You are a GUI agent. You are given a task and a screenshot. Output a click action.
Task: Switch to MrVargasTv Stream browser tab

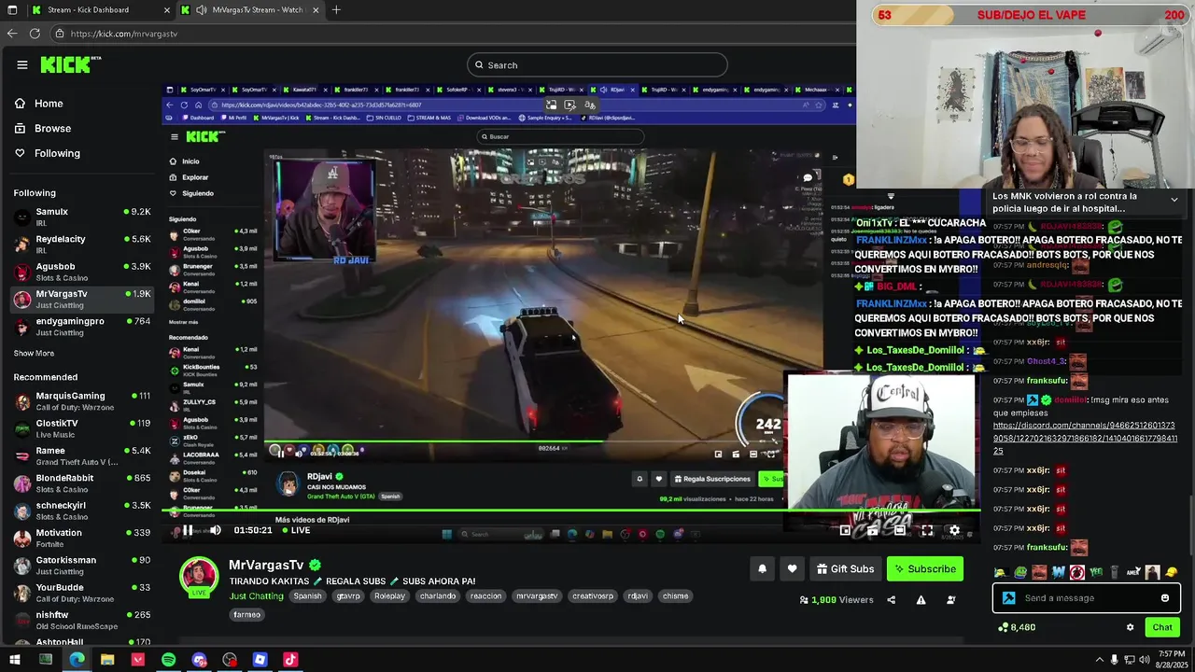[250, 10]
